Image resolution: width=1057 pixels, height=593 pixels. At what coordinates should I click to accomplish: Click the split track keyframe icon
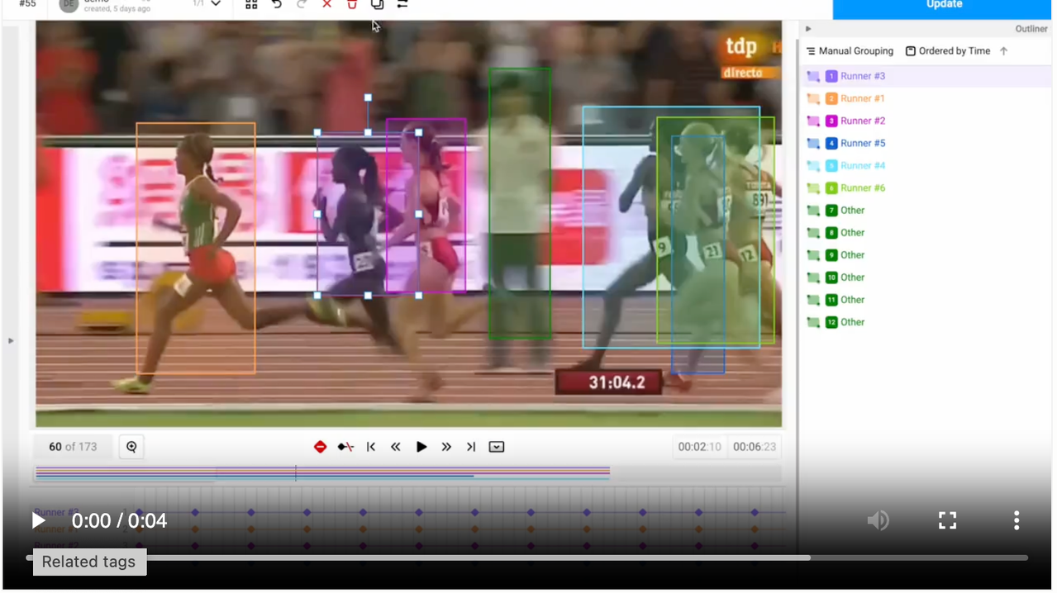click(x=345, y=446)
